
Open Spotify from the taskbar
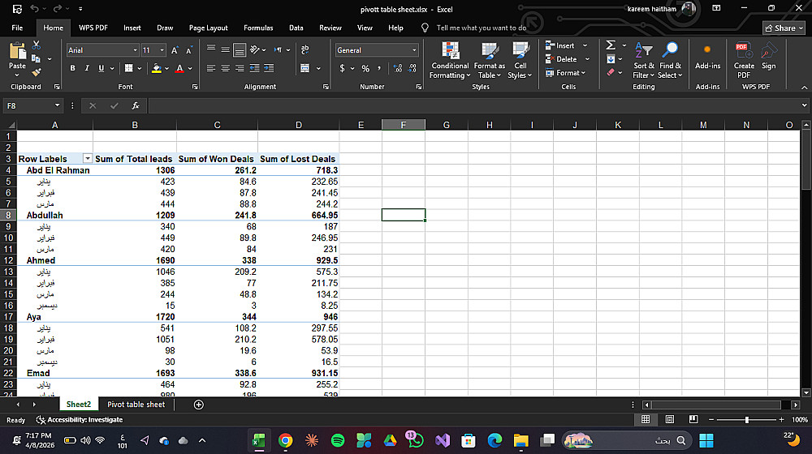point(339,439)
